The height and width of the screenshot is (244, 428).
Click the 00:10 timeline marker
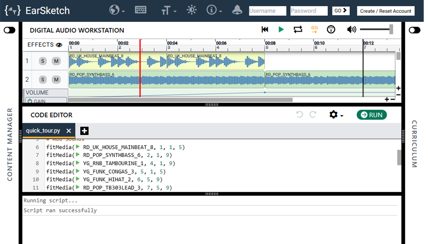[319, 43]
